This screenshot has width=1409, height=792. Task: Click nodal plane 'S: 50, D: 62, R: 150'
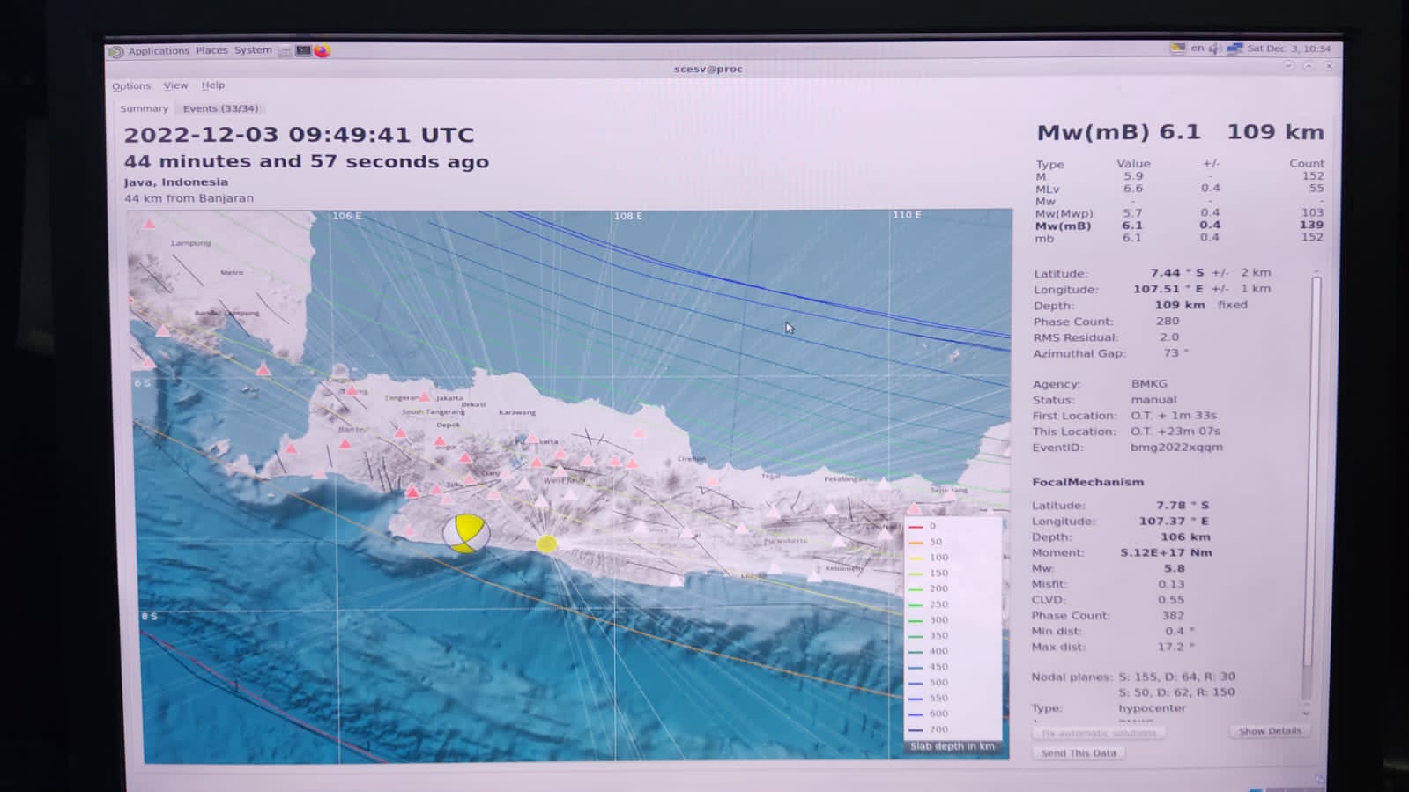[x=1176, y=692]
